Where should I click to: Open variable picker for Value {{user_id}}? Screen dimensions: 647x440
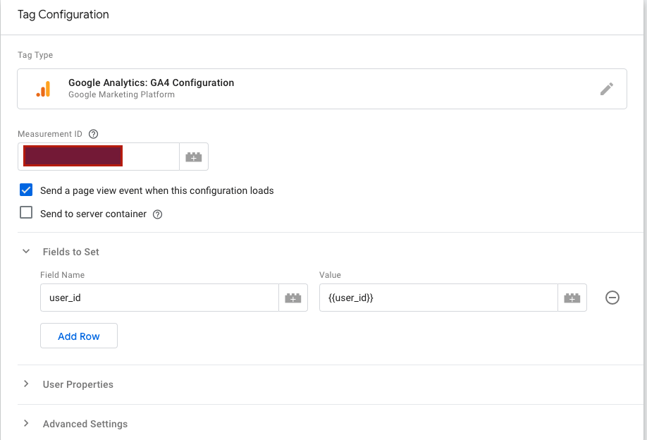[572, 298]
